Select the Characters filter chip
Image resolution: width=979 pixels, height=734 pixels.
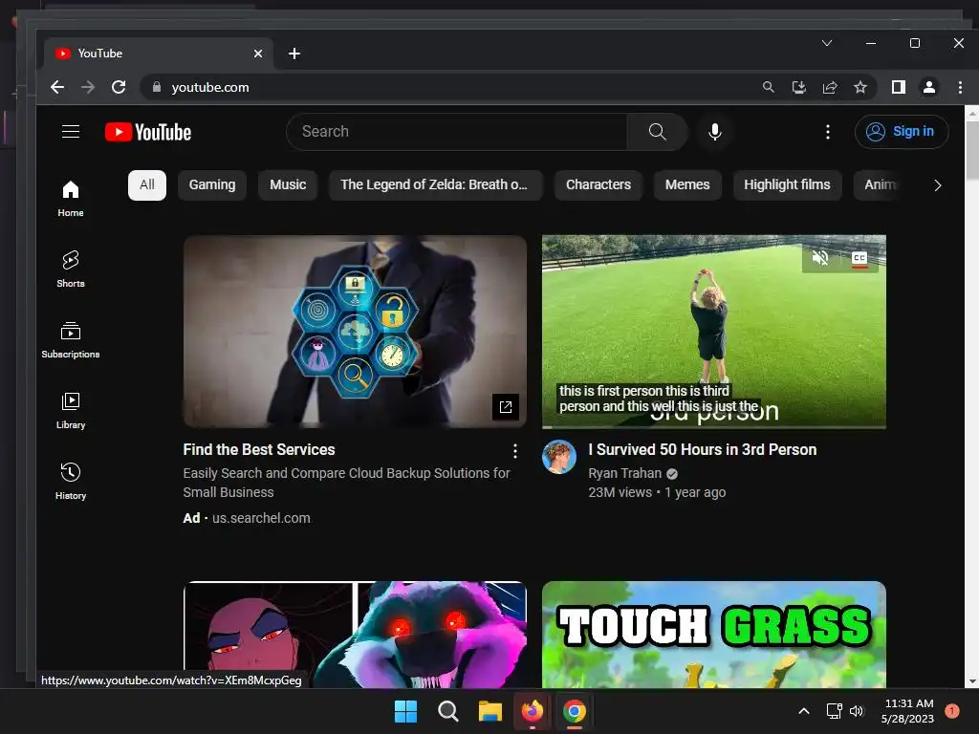(x=598, y=185)
